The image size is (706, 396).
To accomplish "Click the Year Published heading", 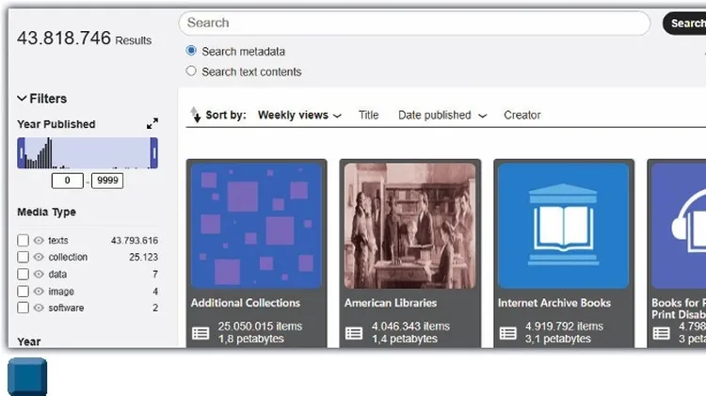I will pos(56,124).
